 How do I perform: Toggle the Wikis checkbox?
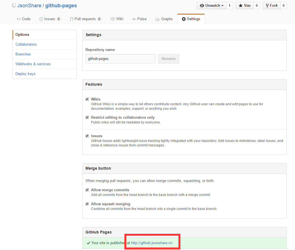[x=87, y=99]
